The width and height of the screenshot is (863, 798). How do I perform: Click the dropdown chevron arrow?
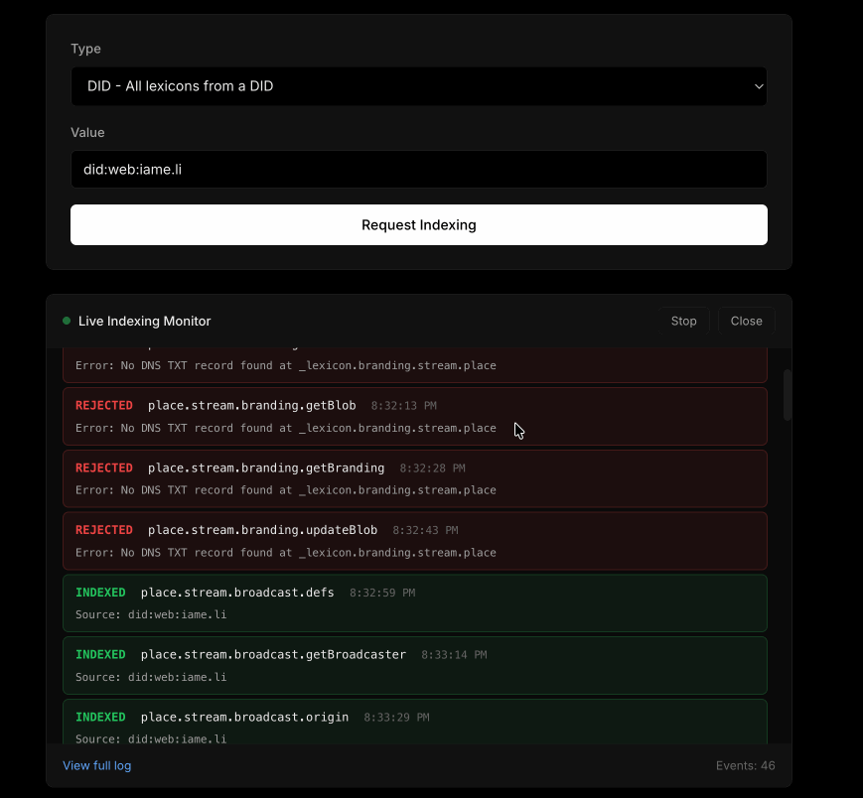coord(759,86)
